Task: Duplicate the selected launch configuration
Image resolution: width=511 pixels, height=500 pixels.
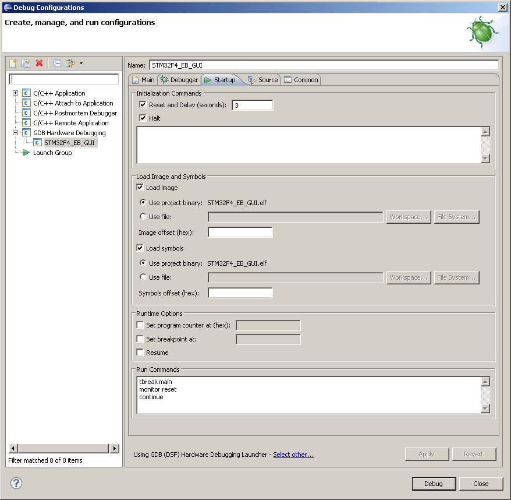Action: pos(26,63)
